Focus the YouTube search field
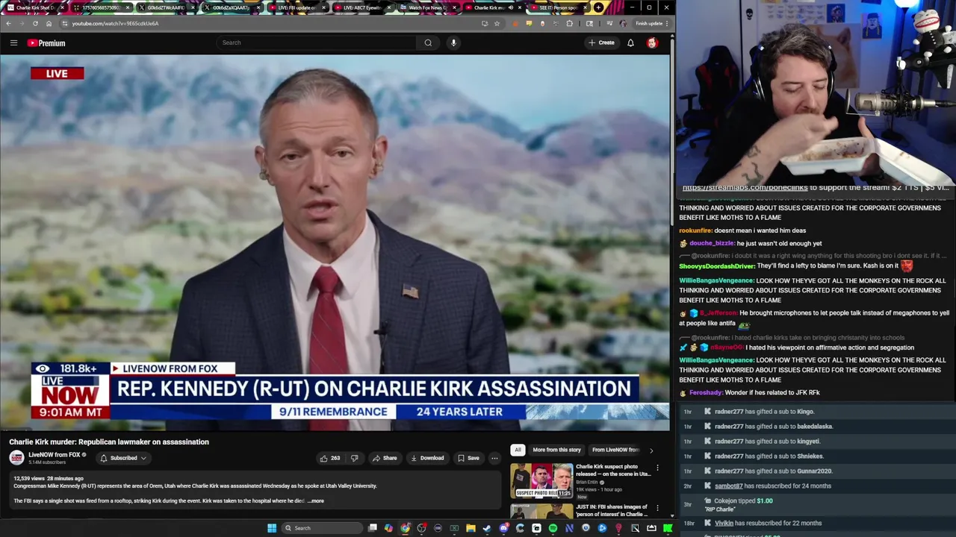The width and height of the screenshot is (956, 537). point(317,43)
